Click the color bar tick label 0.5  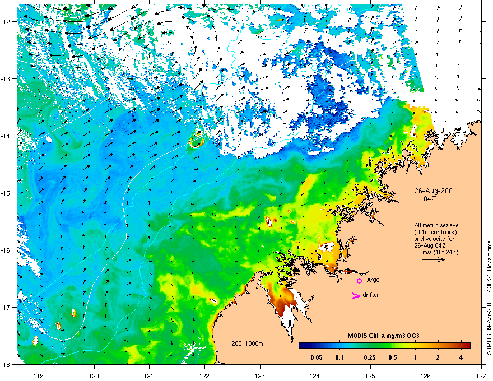click(393, 357)
